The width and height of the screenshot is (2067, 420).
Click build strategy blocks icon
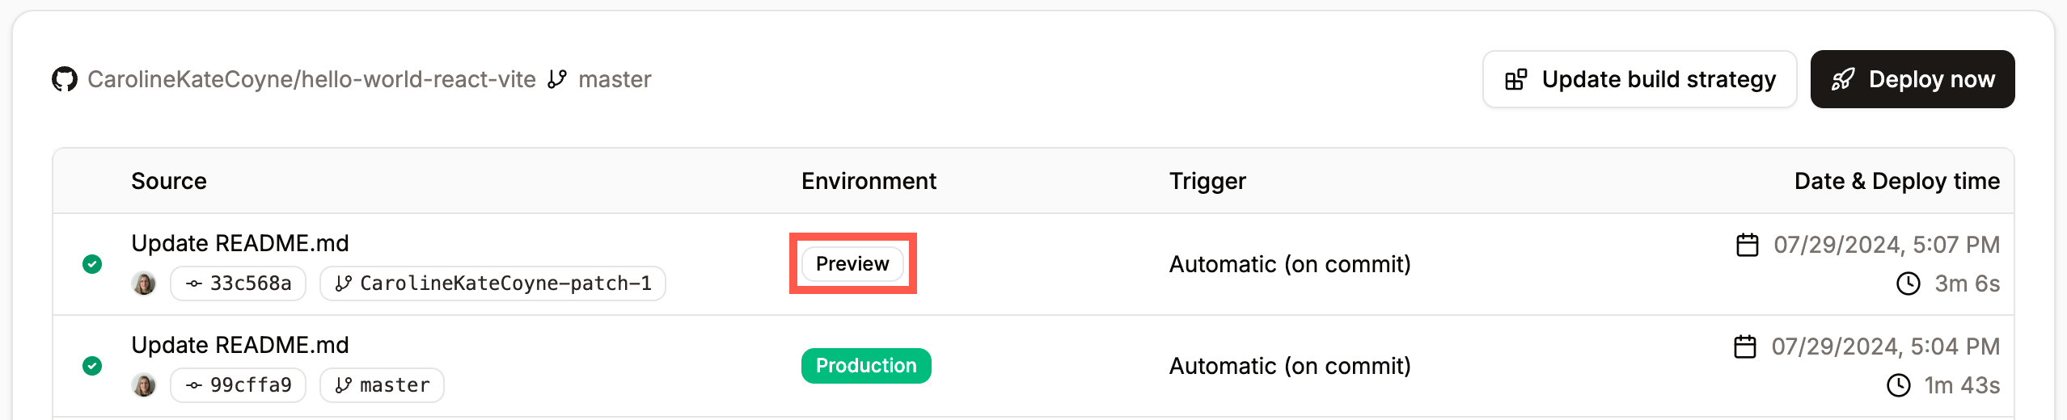[1515, 79]
